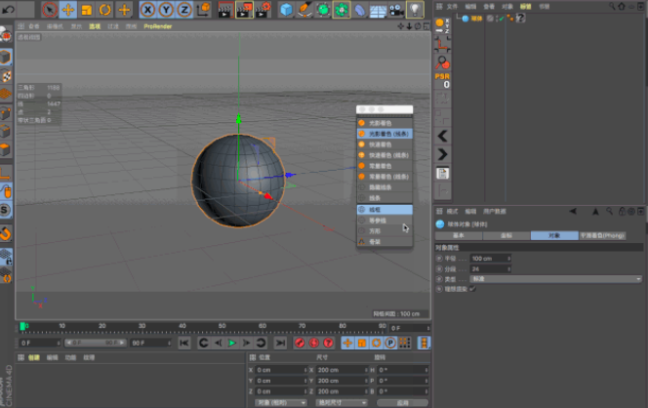Click the go to start playback button
648x408 pixels.
pos(184,344)
